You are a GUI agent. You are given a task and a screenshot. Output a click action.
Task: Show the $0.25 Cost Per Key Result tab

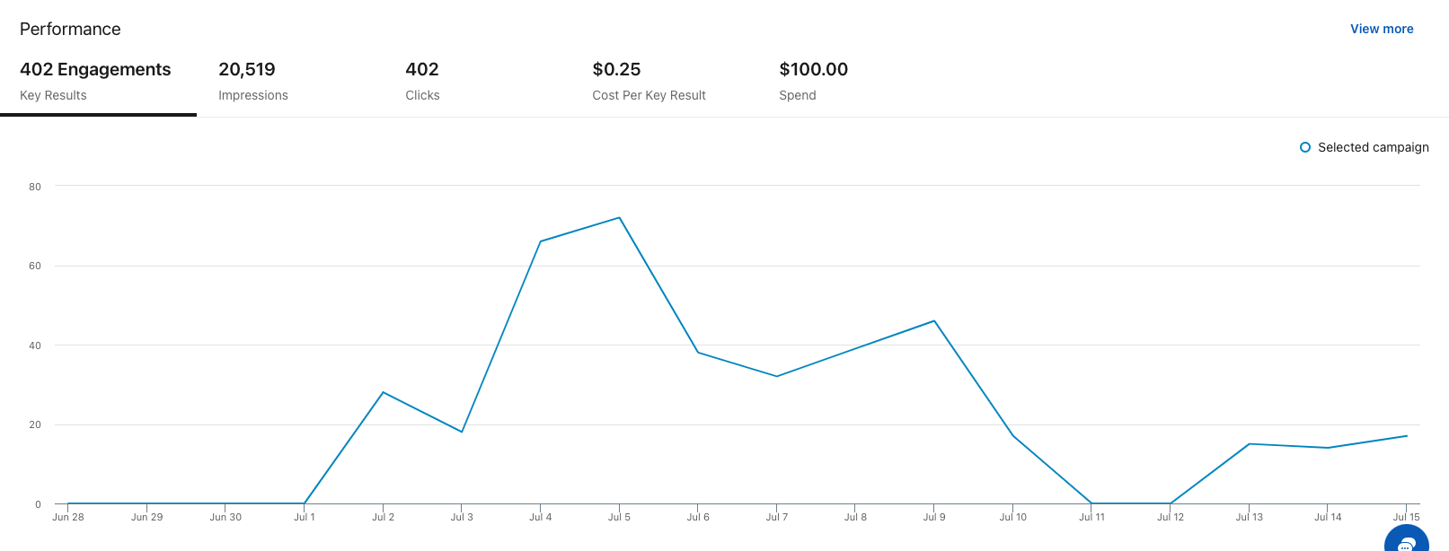click(x=649, y=81)
